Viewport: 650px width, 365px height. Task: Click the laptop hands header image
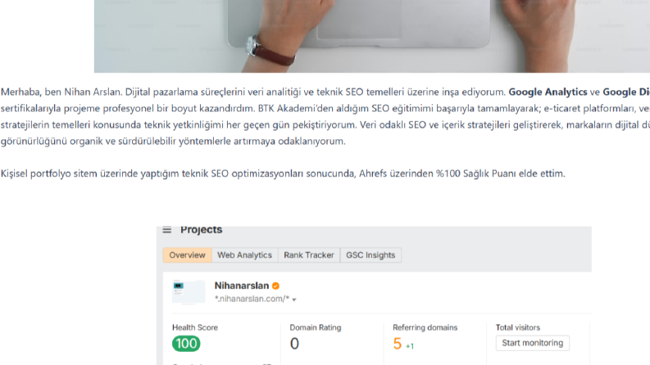(372, 36)
